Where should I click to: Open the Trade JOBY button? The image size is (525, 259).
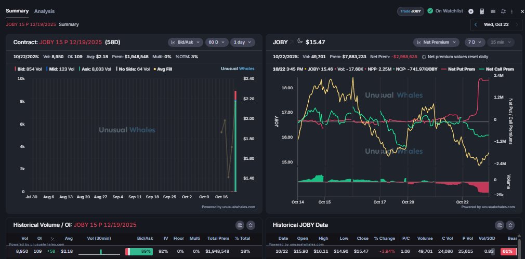(411, 11)
